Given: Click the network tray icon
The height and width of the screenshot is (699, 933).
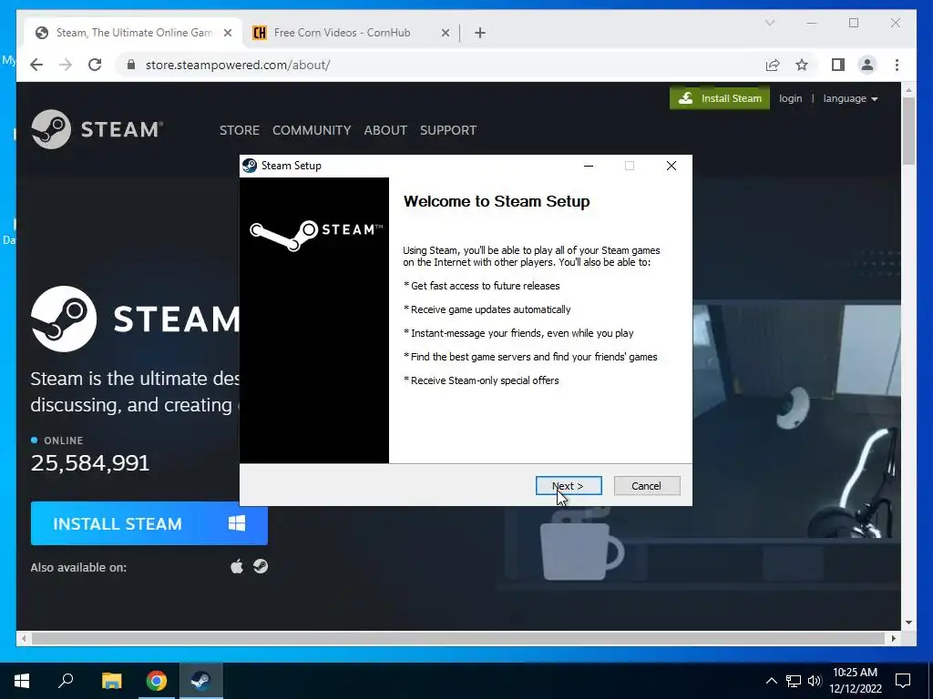Looking at the screenshot, I should (794, 681).
